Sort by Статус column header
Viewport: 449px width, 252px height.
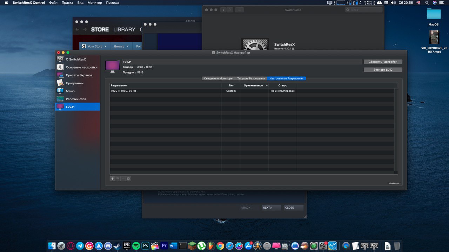pyautogui.click(x=283, y=85)
